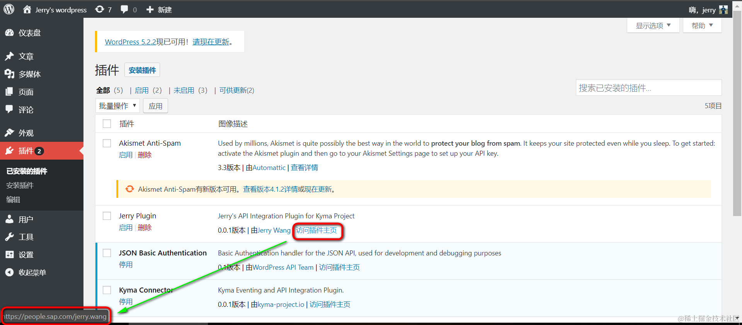Delete Akismet Anti-Spam via 删除 link
Screen dimensions: 742x325
pyautogui.click(x=145, y=155)
